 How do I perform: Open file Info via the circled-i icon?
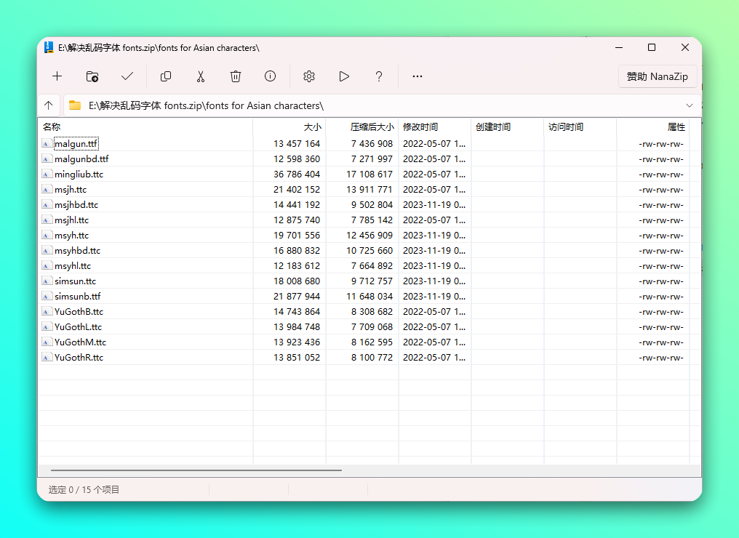[271, 76]
